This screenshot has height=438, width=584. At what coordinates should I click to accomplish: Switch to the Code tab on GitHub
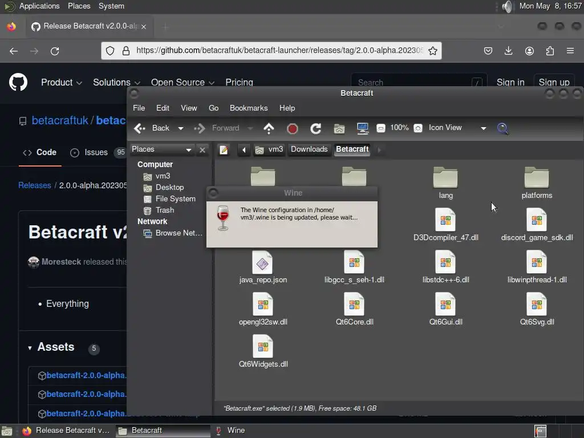(x=40, y=152)
